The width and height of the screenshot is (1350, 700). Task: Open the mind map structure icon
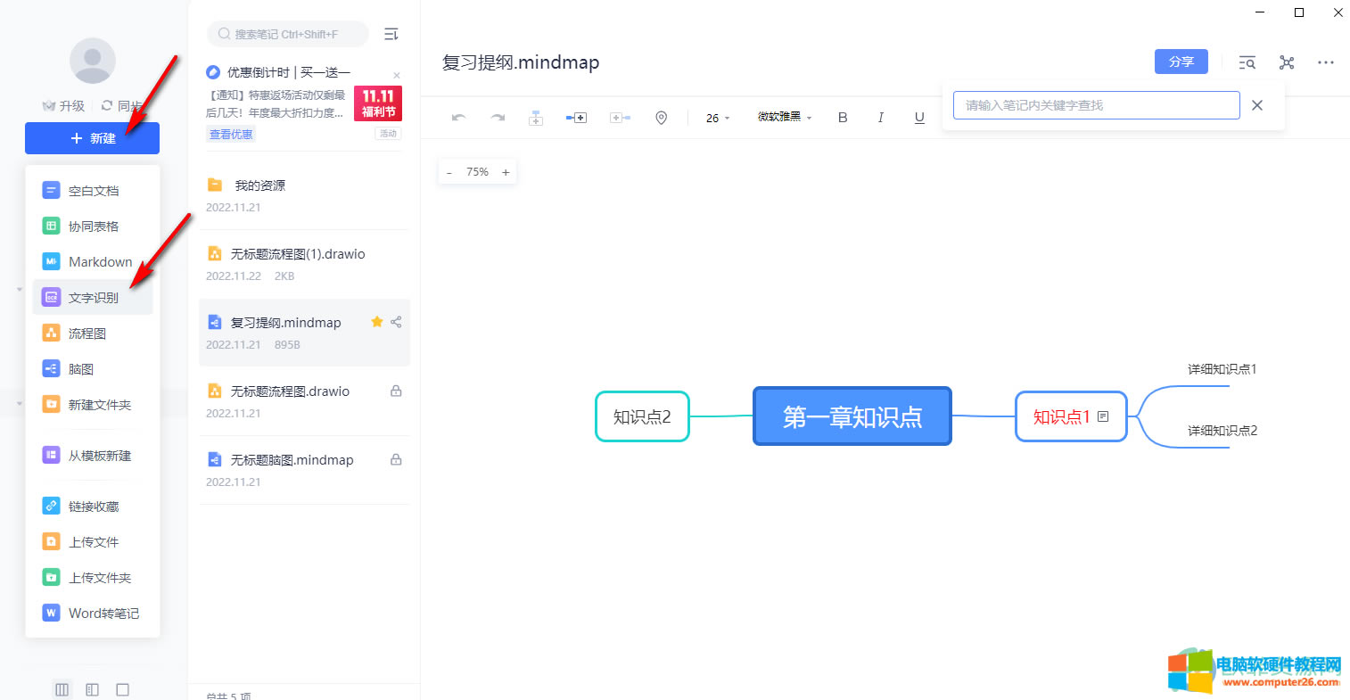click(1286, 62)
